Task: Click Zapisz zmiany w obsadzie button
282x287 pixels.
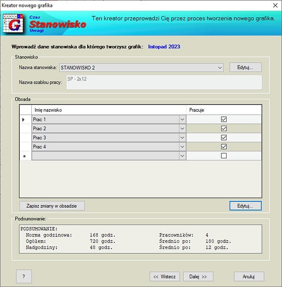Action: pos(52,206)
